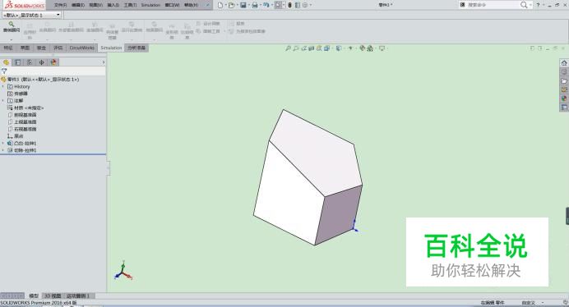Expand the History node in the tree
This screenshot has height=307, width=569.
click(3, 87)
